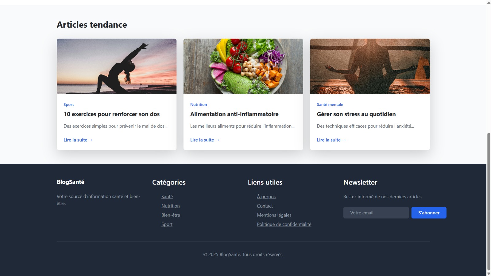Click the page's vertical scrollbar thumb
Screen dimensions: 491x276
489,201
